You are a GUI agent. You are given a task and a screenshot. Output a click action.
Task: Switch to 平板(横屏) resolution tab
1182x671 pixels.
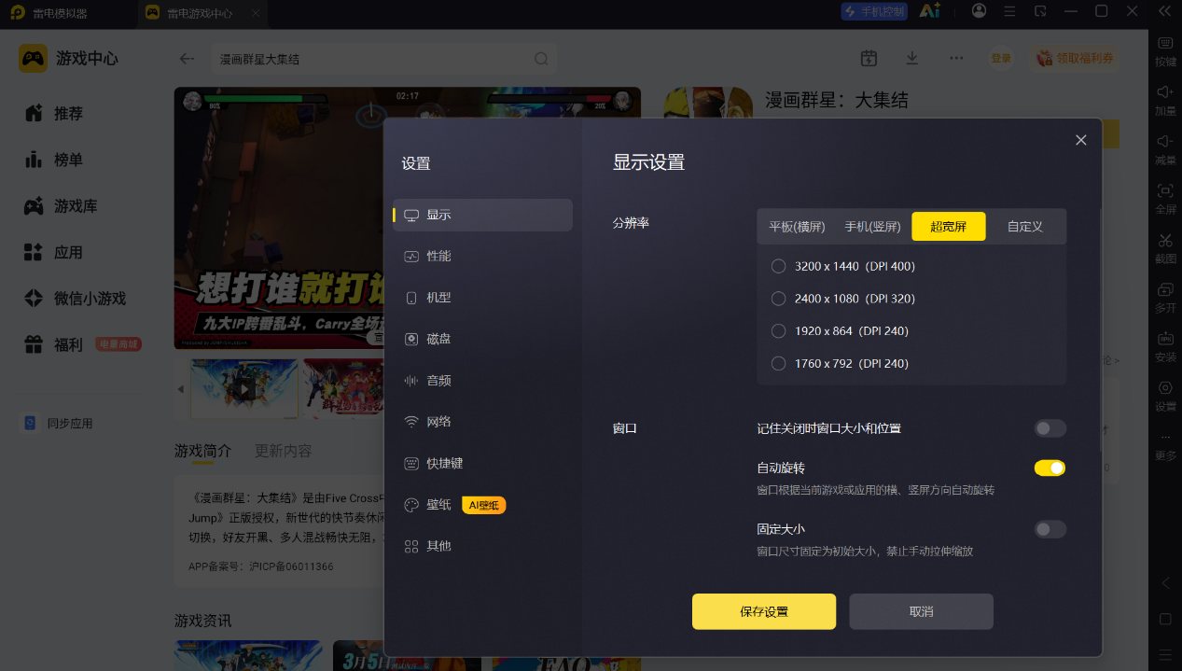[x=797, y=227]
